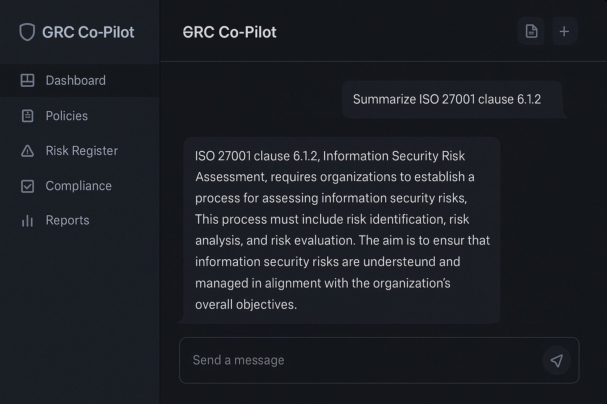Screen dimensions: 607x404
Task: Select the Summarize ISO 27001 clause user message
Action: click(453, 99)
